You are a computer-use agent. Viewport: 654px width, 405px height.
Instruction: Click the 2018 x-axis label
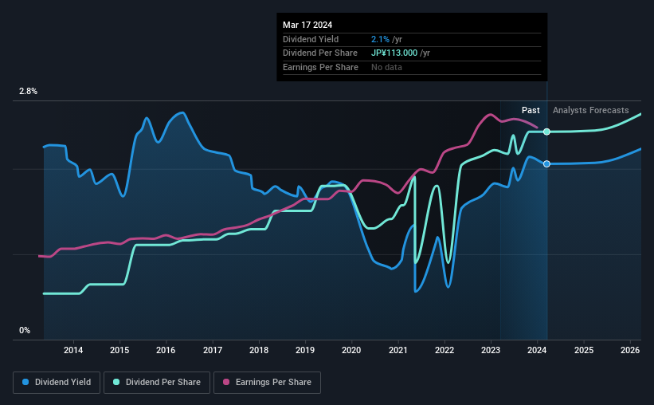coord(259,350)
